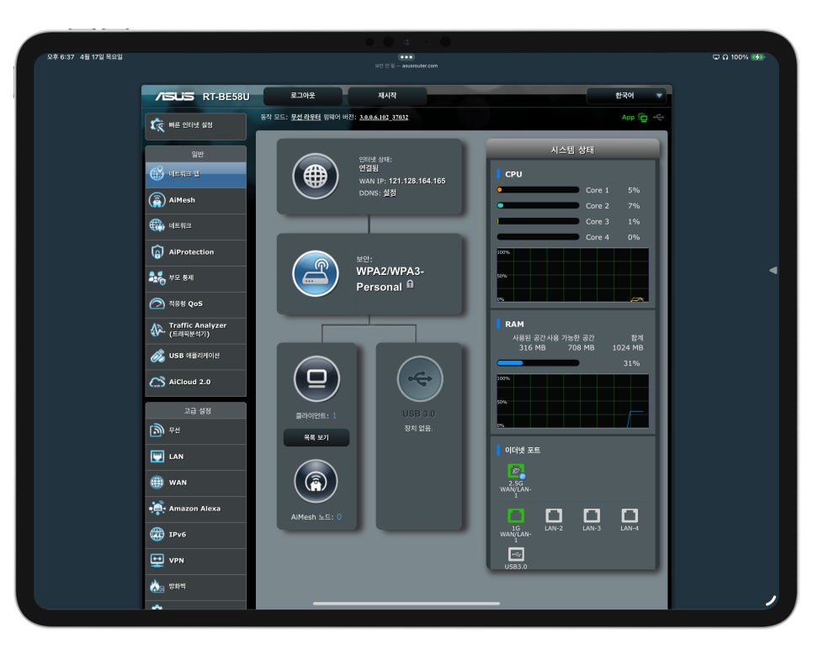Click the WPA2/WPA3-Personal security text
This screenshot has height=660, width=813.
click(390, 279)
